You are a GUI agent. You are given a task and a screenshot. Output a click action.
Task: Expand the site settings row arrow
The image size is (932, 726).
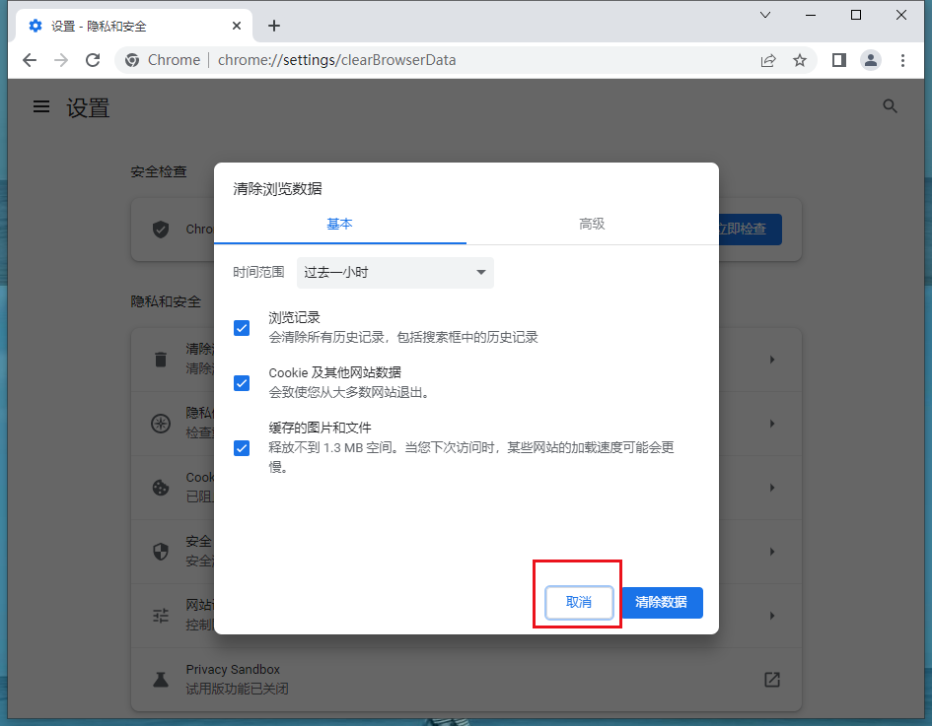click(x=771, y=616)
